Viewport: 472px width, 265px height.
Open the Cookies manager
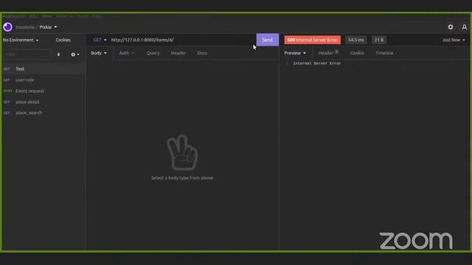(63, 40)
